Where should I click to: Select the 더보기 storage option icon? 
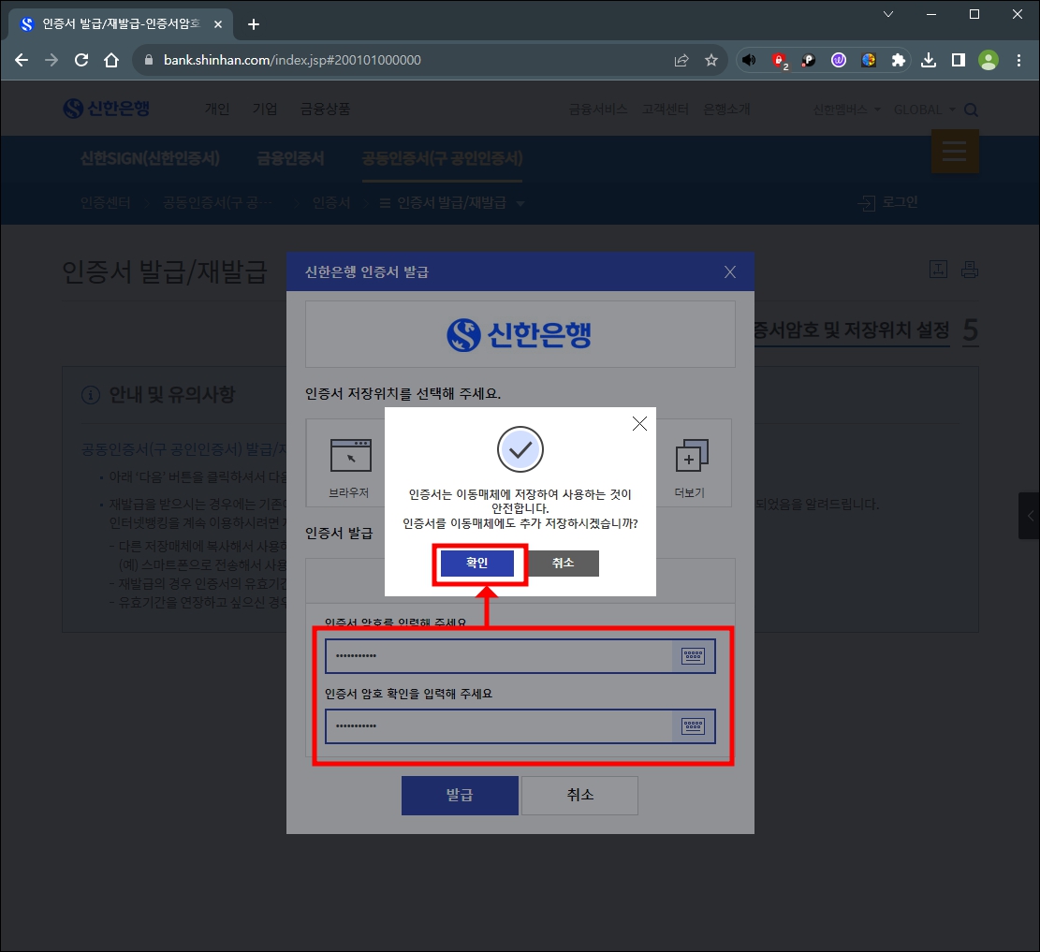point(691,468)
